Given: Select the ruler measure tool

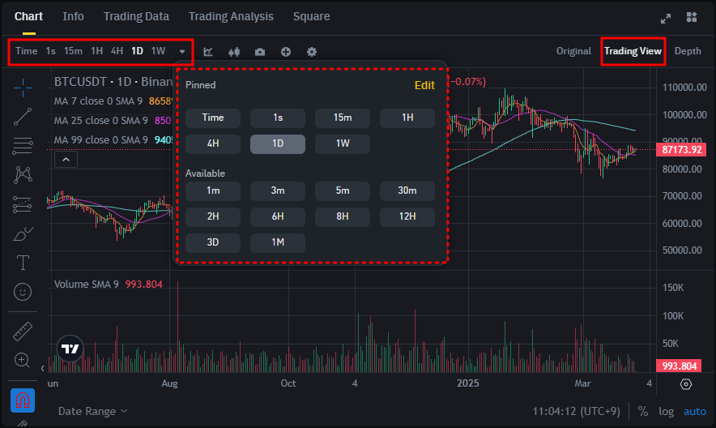Looking at the screenshot, I should click(x=23, y=331).
